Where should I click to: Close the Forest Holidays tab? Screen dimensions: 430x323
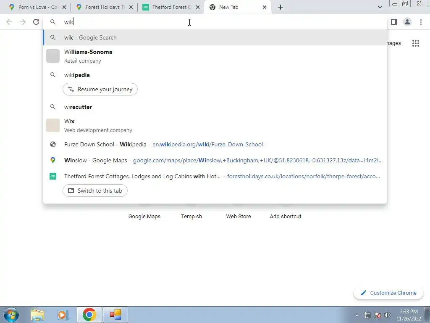[131, 7]
